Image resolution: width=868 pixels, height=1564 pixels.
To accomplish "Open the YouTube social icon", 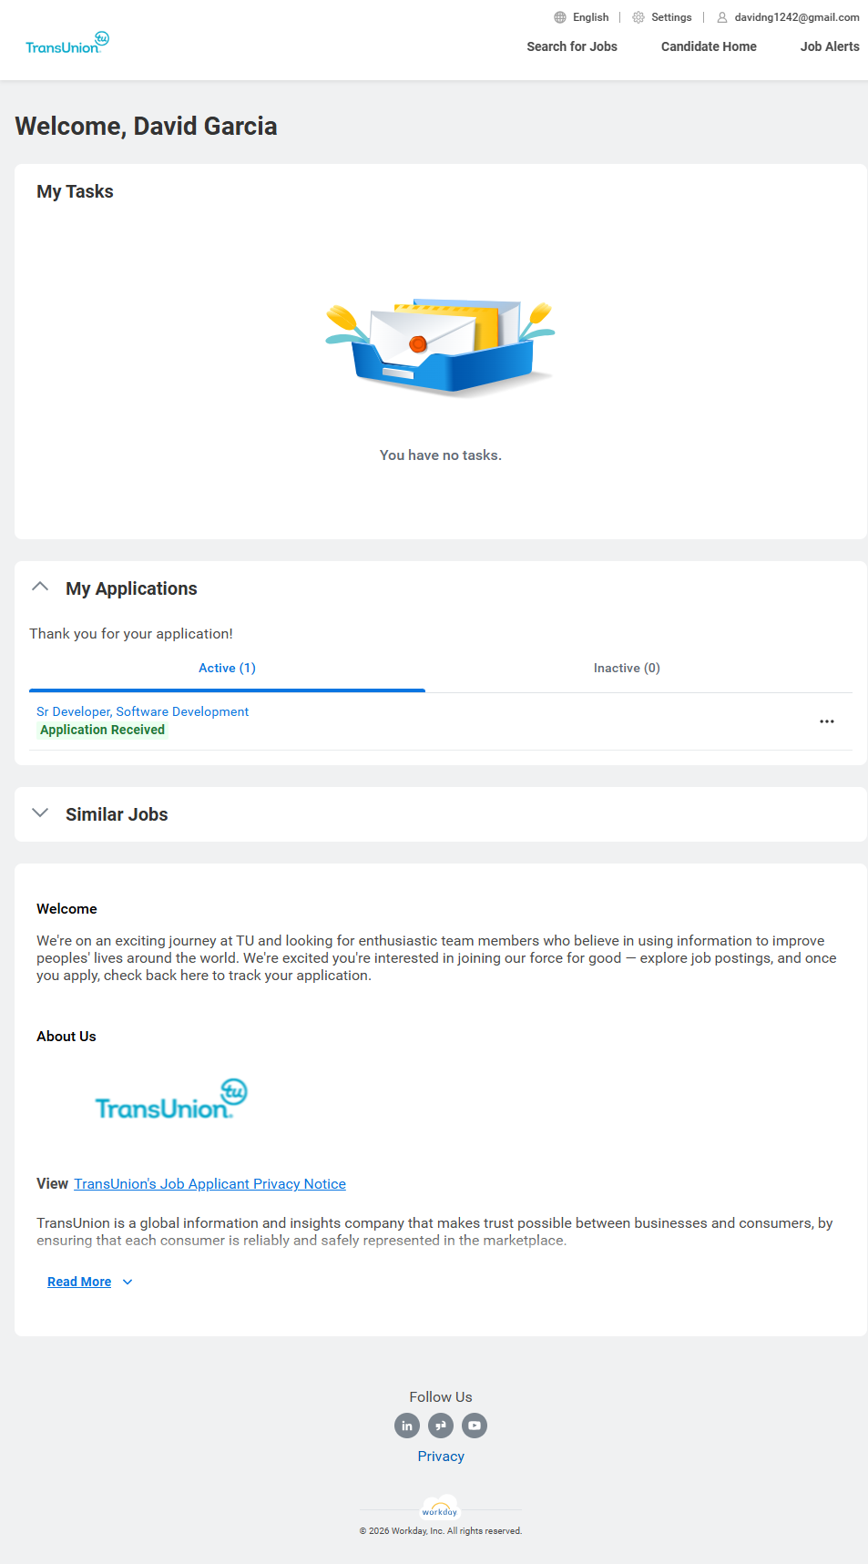I will point(475,1426).
